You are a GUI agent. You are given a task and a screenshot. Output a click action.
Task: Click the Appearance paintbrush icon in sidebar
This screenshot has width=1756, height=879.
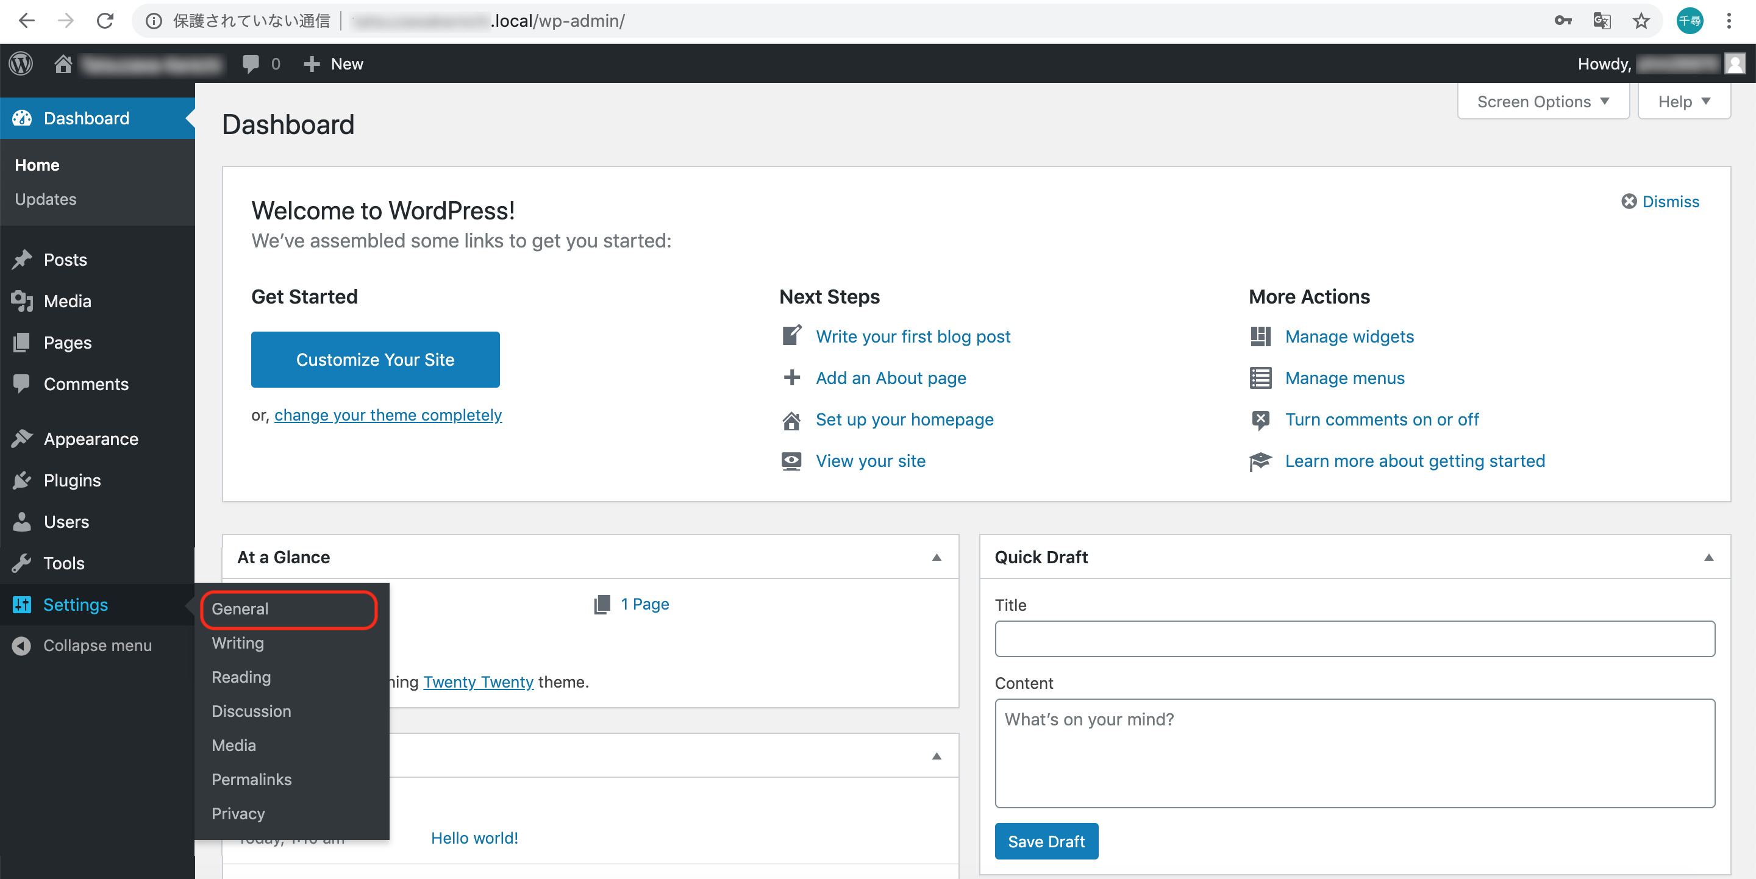point(22,439)
